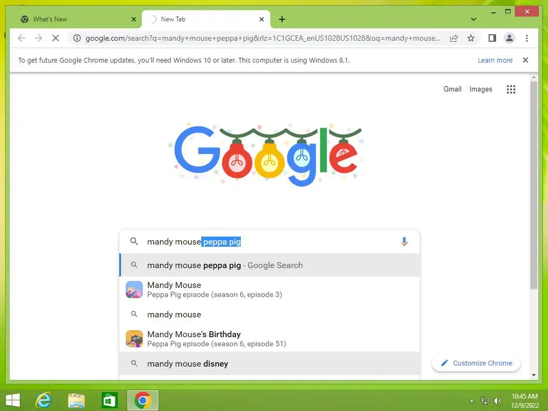This screenshot has width=548, height=411.
Task: Click the Mandy Mouse episode thumbnail
Action: [x=134, y=290]
